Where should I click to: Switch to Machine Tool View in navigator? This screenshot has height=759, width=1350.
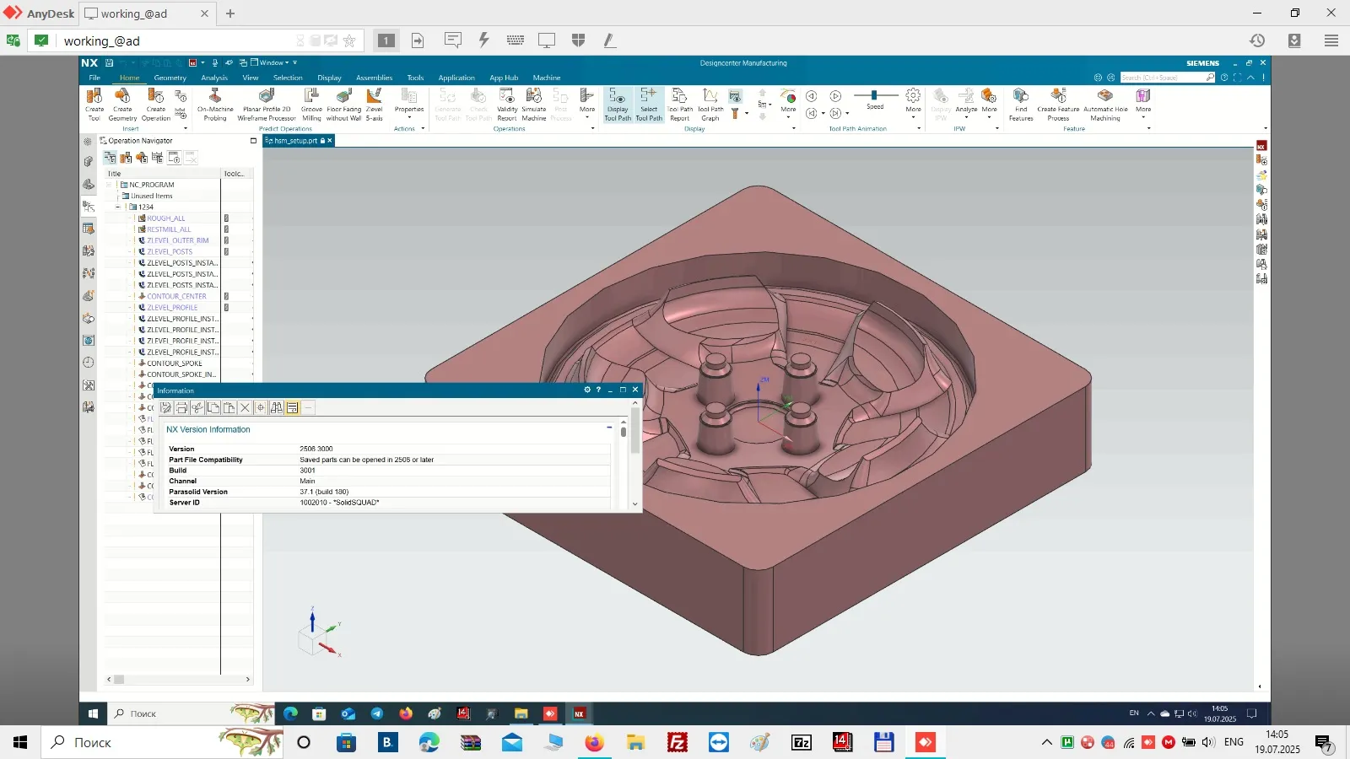tap(126, 158)
